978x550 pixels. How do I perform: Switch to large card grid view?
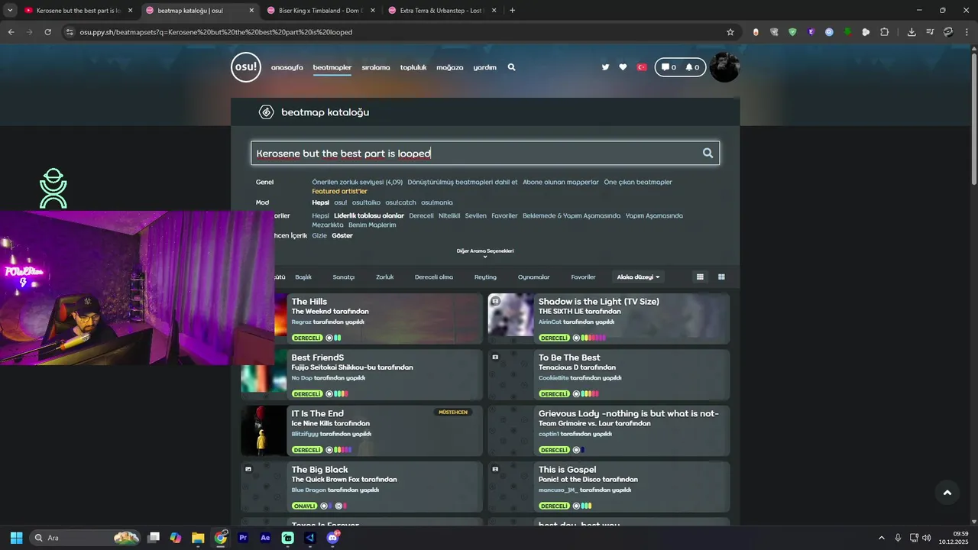click(721, 277)
